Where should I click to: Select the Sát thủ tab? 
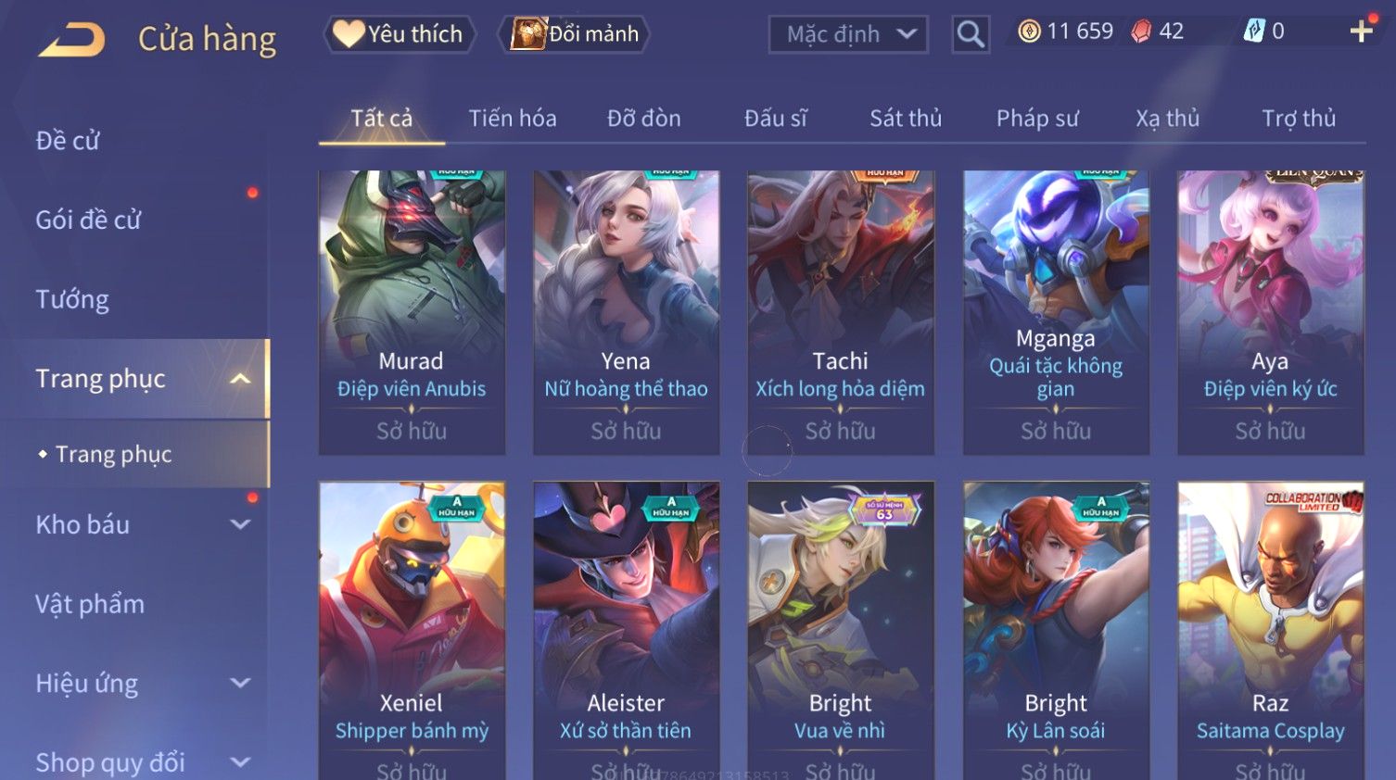pyautogui.click(x=906, y=119)
